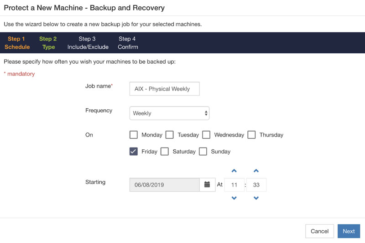Open the Step 3 Include/Exclude tab
365x243 pixels.
(x=88, y=43)
